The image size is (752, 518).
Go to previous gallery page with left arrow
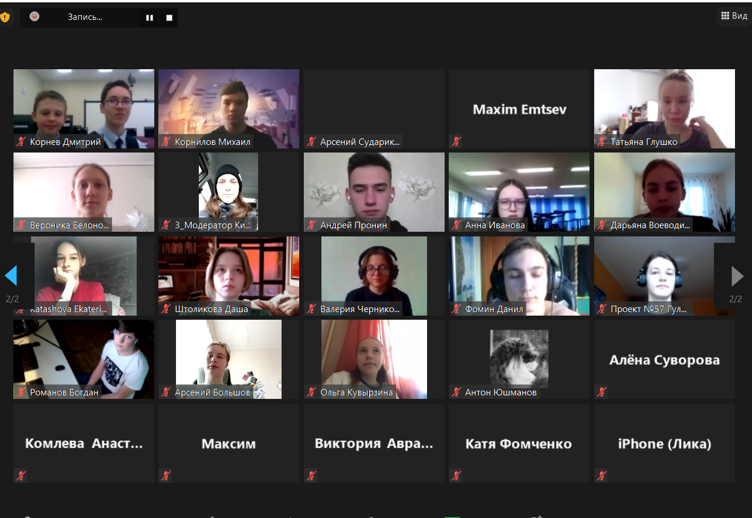click(11, 275)
